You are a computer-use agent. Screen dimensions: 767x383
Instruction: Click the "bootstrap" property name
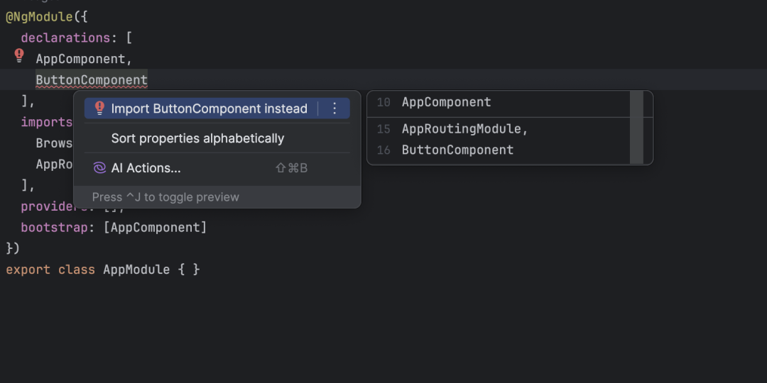[x=54, y=228]
